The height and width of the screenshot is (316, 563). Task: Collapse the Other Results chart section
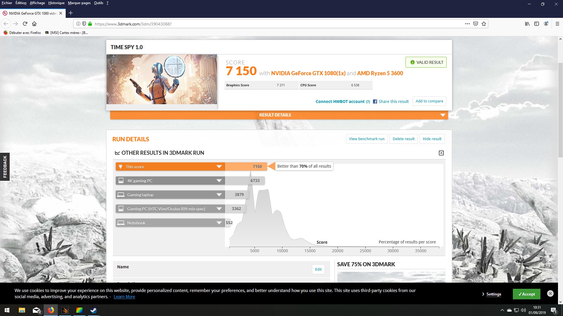(441, 153)
